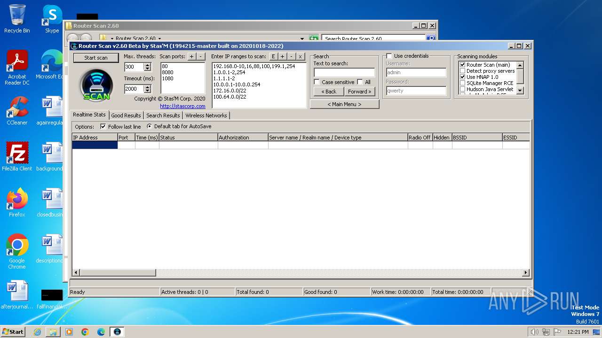
Task: Remove a scan port with minus button
Action: point(200,56)
